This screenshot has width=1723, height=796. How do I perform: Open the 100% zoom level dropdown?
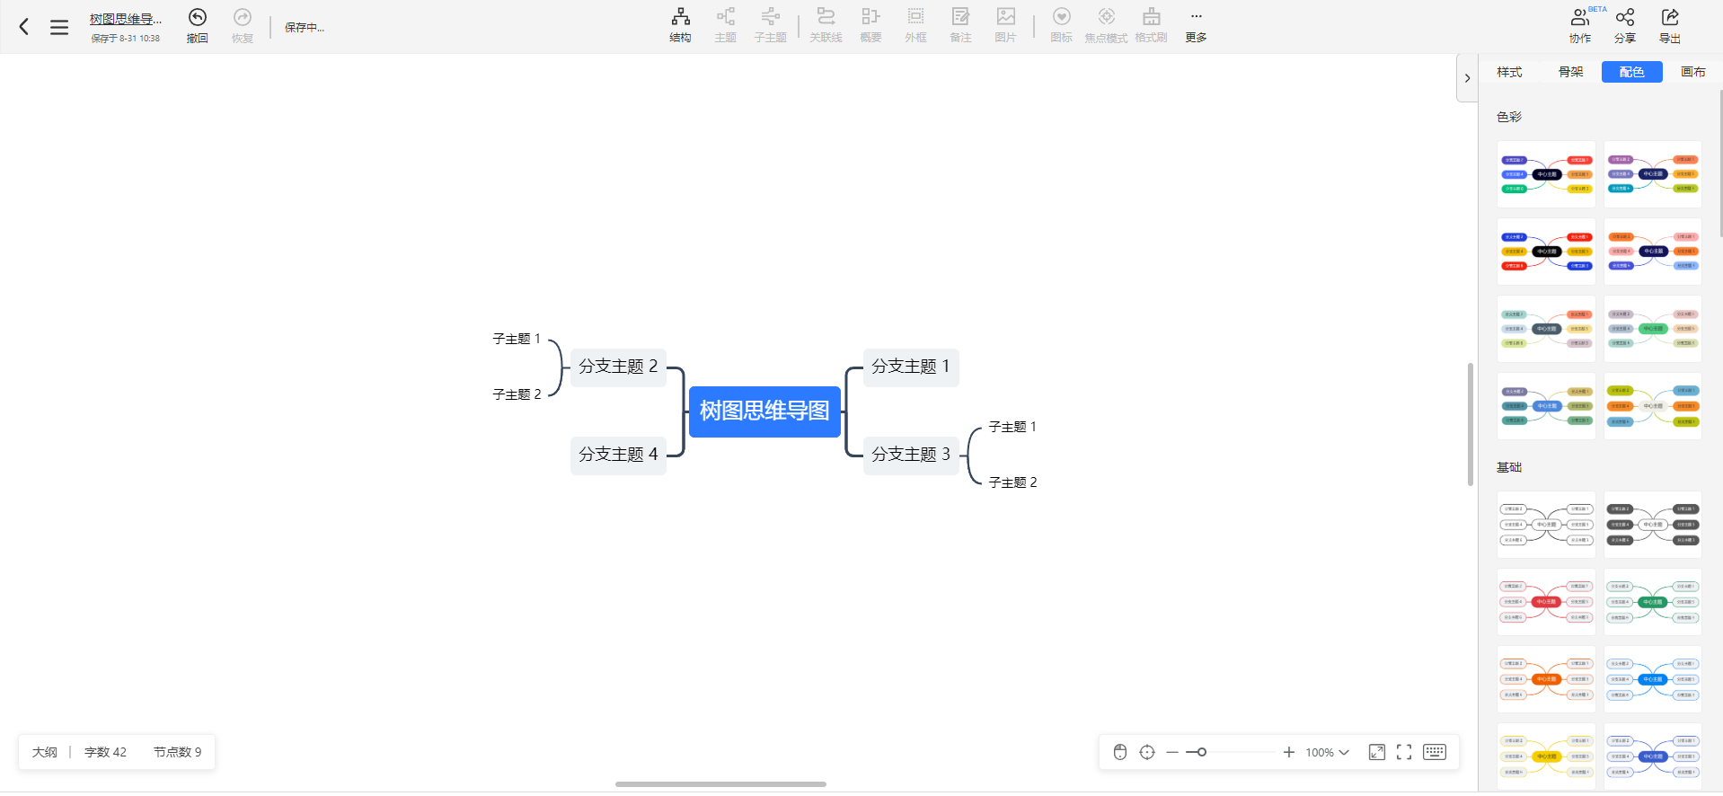(x=1327, y=752)
